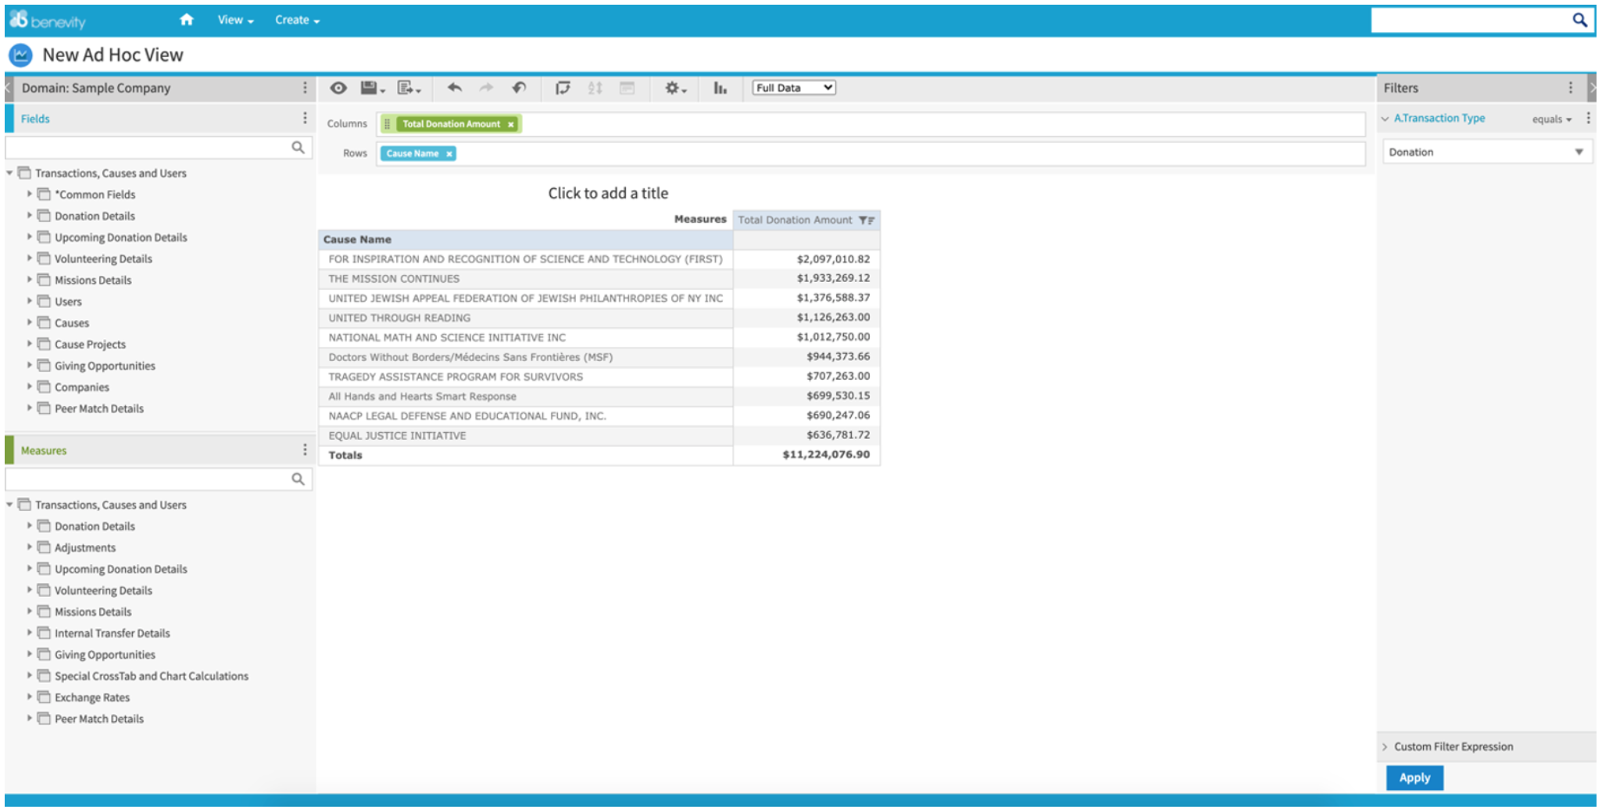Screen dimensions: 1602x811
Task: Click the Totals $11,224,076.90 value
Action: [x=826, y=455]
